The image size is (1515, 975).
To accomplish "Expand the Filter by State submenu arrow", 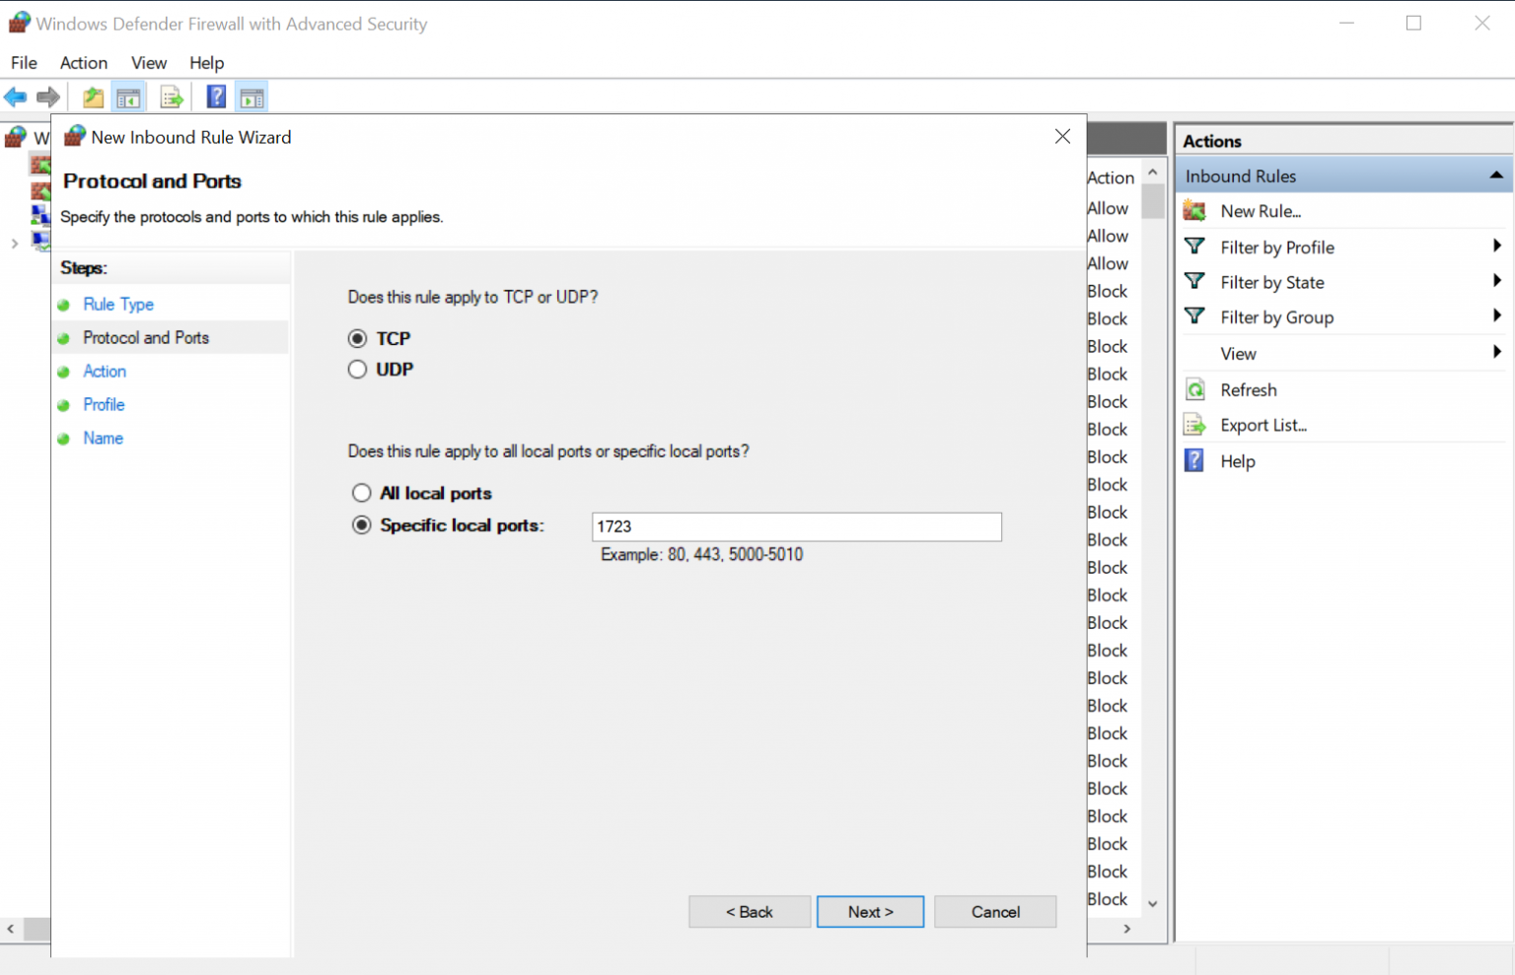I will (x=1496, y=282).
